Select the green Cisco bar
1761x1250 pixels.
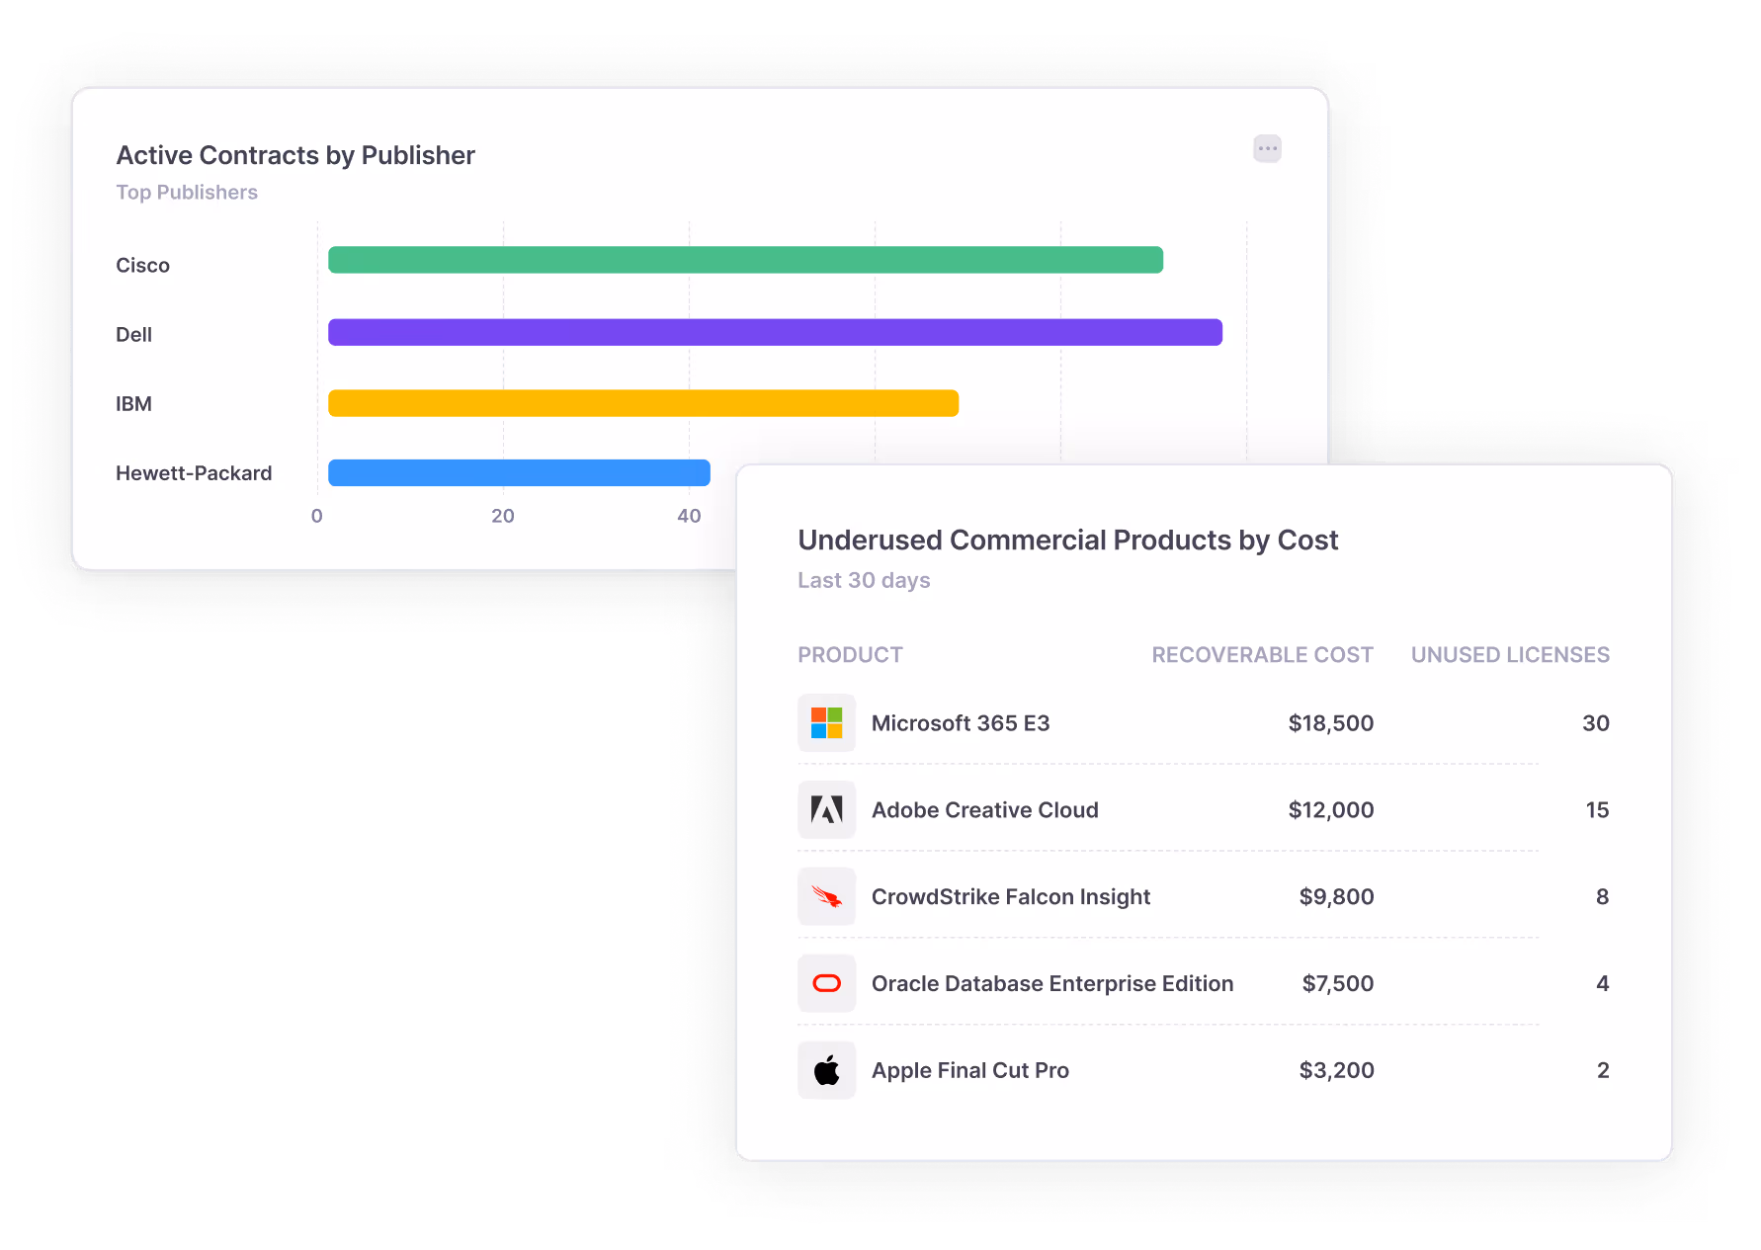[745, 260]
